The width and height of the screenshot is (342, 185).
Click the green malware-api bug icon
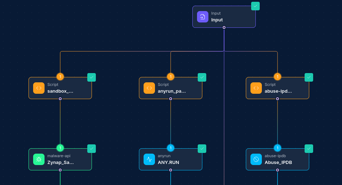click(x=39, y=159)
